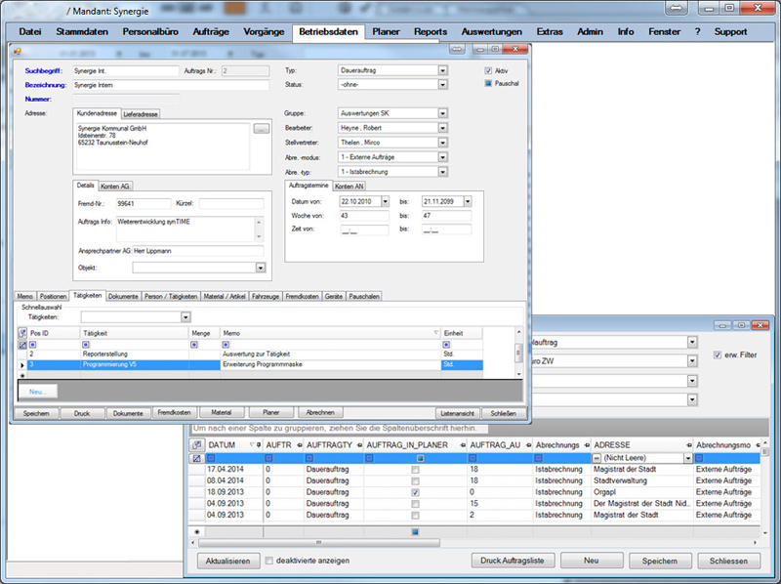Screen dimensions: 781x584
Task: Click the address browse ellipsis button
Action: [x=260, y=128]
